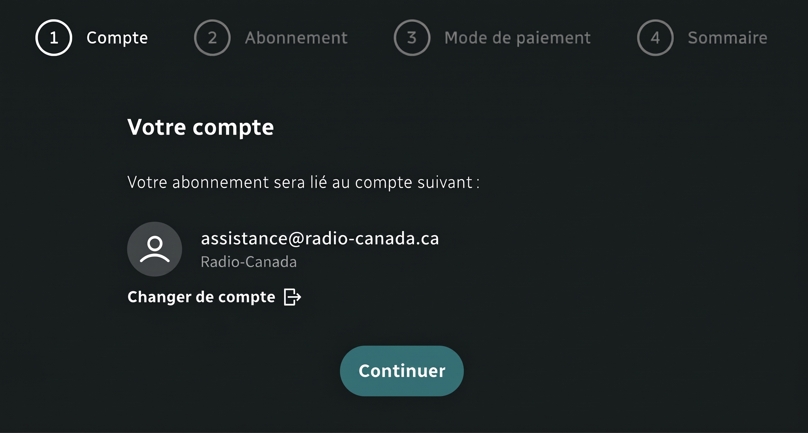Select number 2 in the progress stepper
Viewport: 808px width, 433px height.
212,37
